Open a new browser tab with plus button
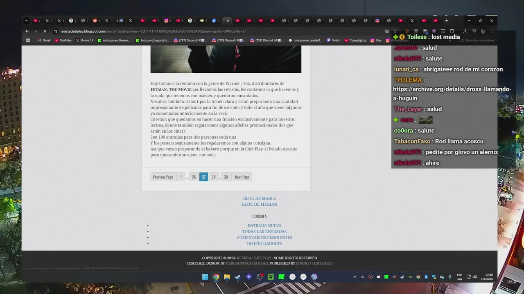The height and width of the screenshot is (294, 524). (447, 20)
